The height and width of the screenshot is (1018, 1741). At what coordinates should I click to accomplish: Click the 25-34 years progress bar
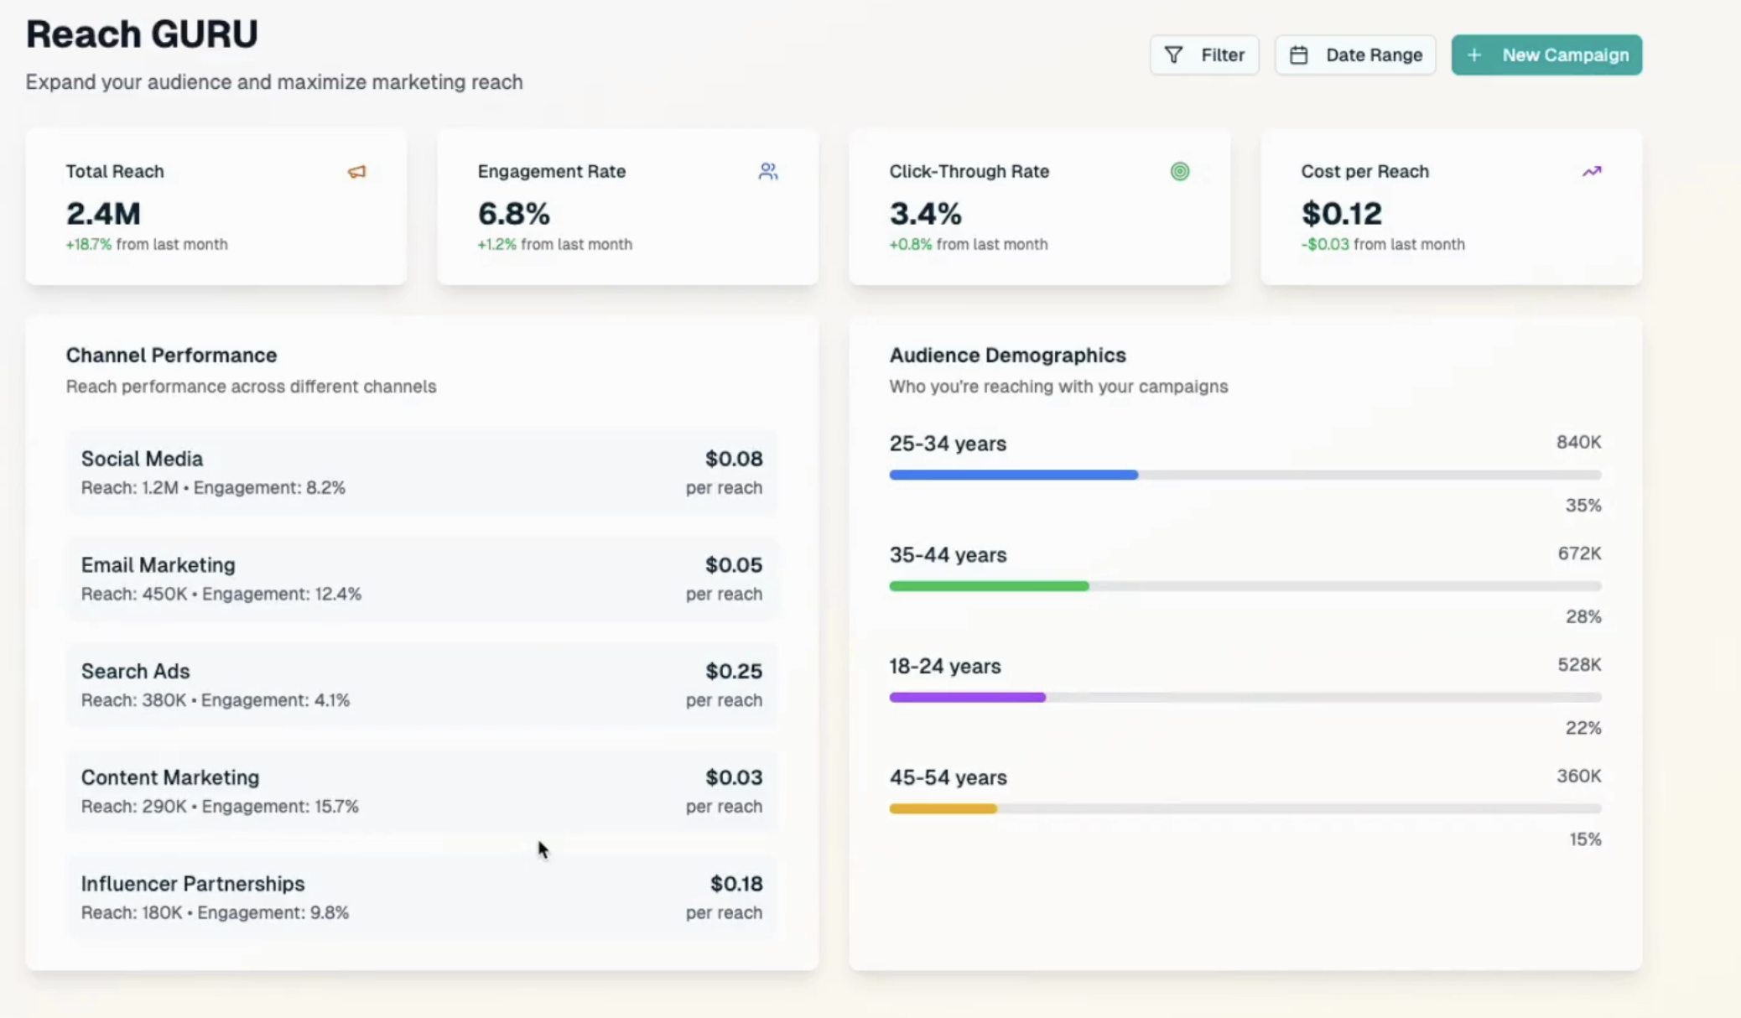(x=1245, y=475)
